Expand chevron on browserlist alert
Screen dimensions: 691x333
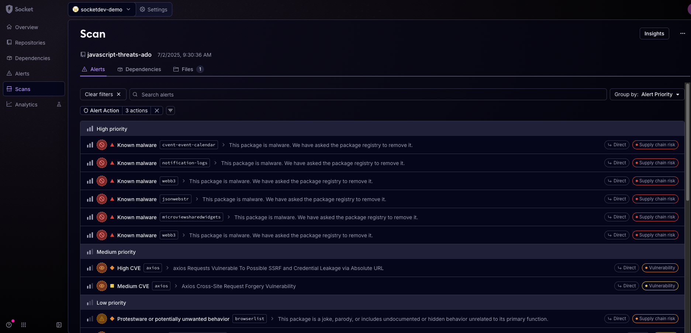pos(272,319)
